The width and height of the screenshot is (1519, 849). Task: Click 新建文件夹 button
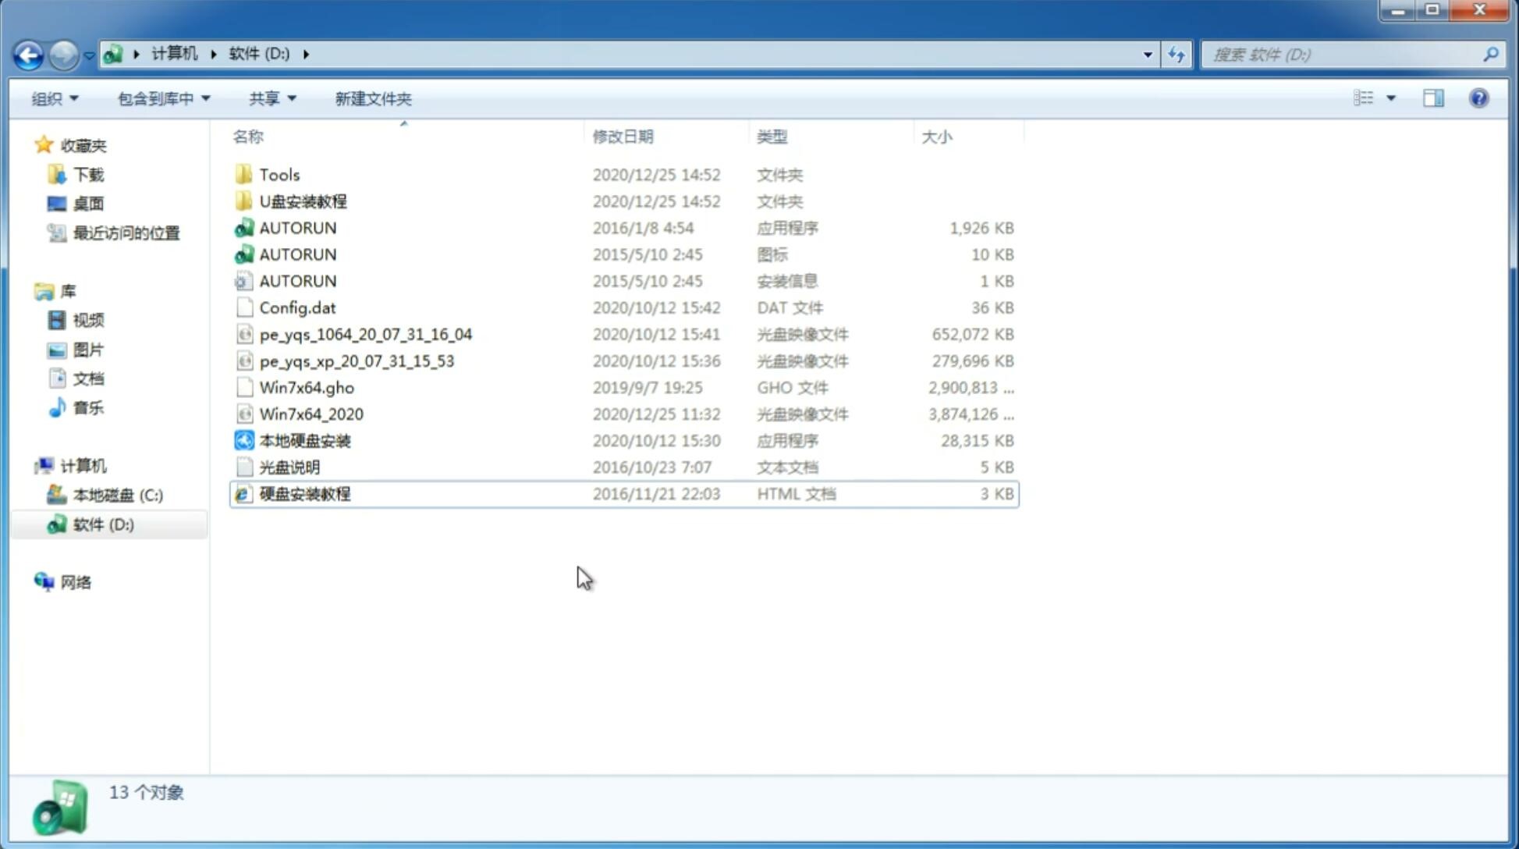[x=372, y=98]
